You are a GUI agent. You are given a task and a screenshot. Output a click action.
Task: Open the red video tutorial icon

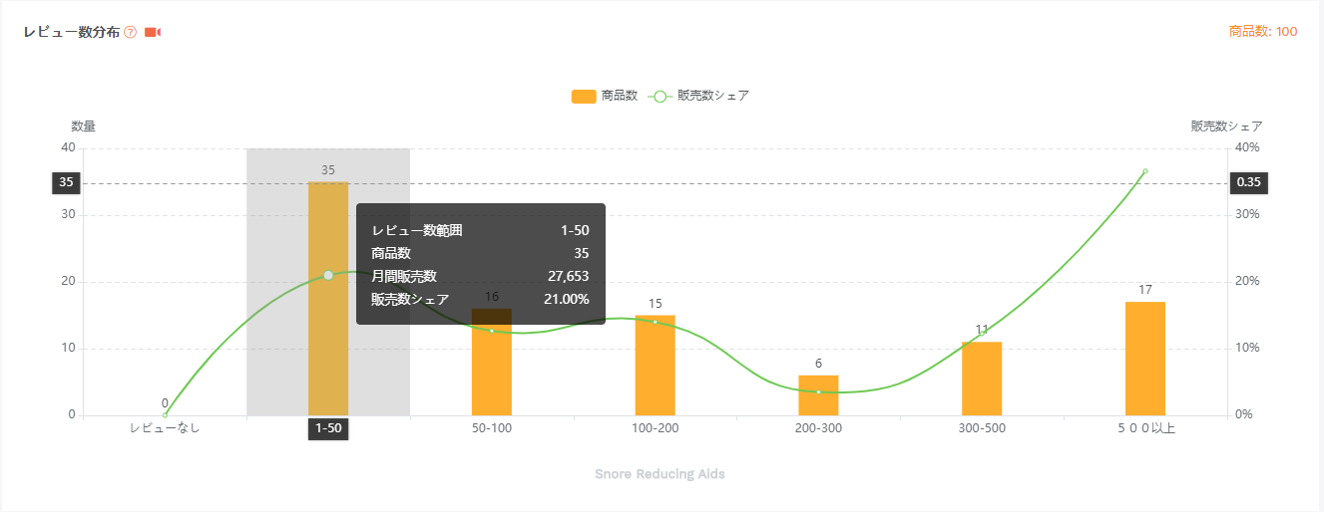(152, 33)
